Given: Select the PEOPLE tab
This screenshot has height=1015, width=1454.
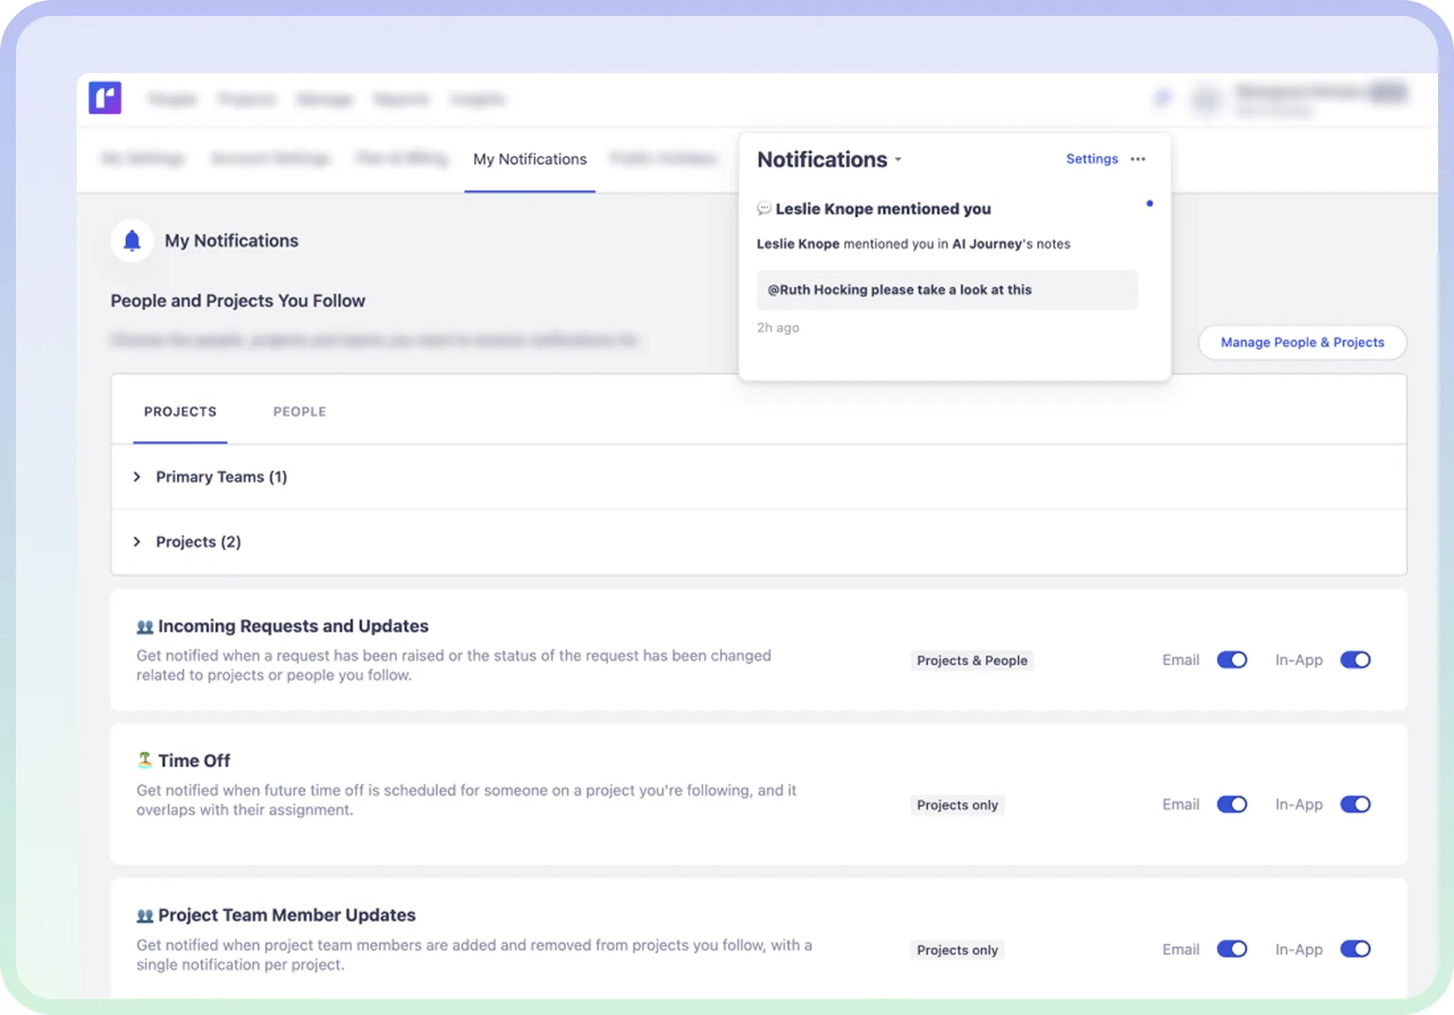Looking at the screenshot, I should pos(300,411).
